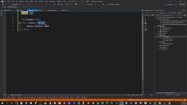This screenshot has height=105, width=187.
Task: Click the Live Share button
Action: (x=169, y=5)
